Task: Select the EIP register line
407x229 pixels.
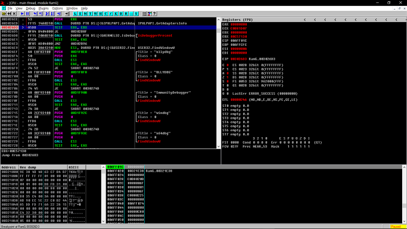Action: (x=248, y=59)
